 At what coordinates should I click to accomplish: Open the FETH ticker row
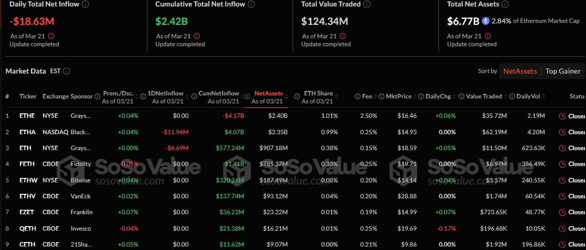27,164
